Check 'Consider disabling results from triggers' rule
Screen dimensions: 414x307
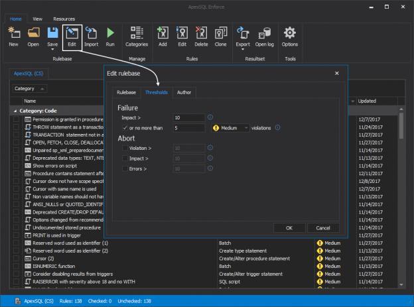click(x=16, y=274)
